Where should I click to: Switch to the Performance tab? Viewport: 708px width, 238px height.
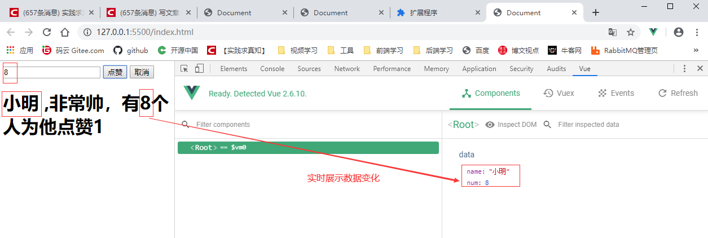pos(392,69)
